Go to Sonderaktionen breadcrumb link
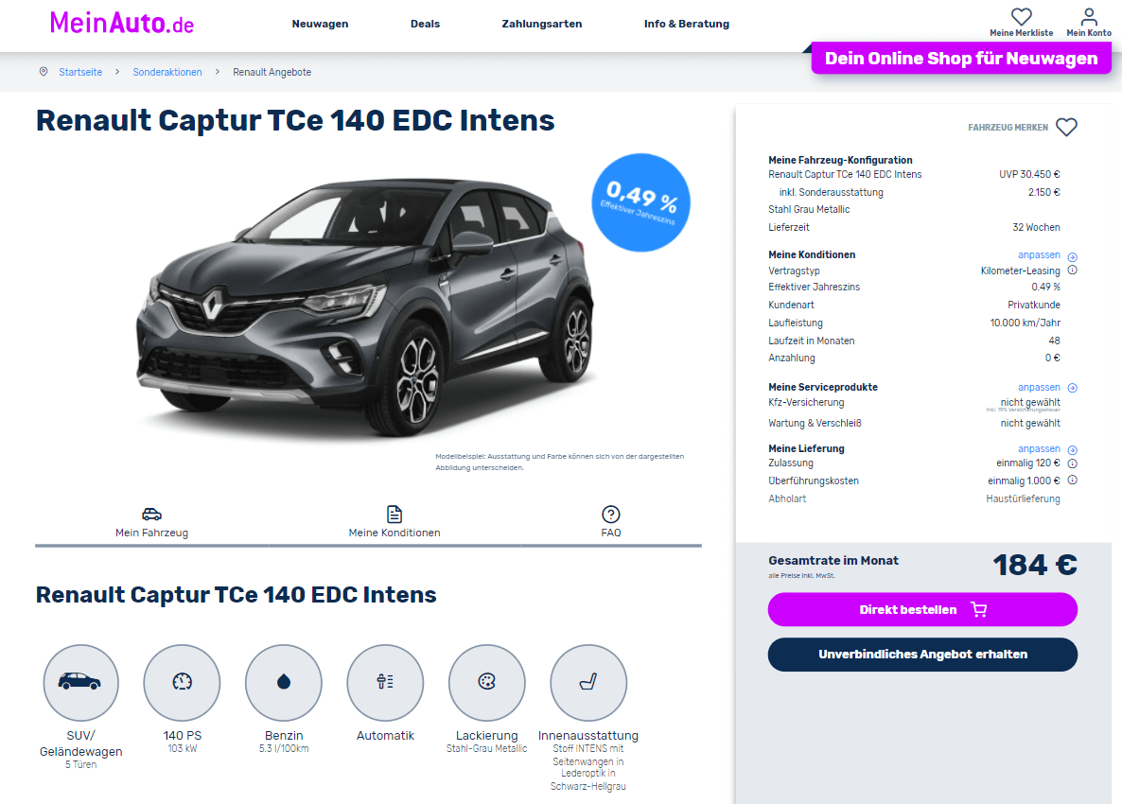Viewport: 1122px width, 804px height. coord(167,72)
